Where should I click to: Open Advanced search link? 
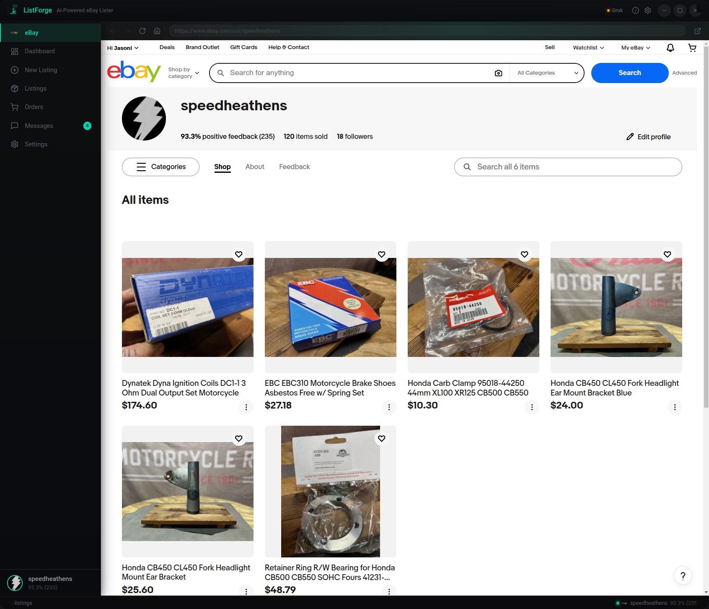[685, 73]
